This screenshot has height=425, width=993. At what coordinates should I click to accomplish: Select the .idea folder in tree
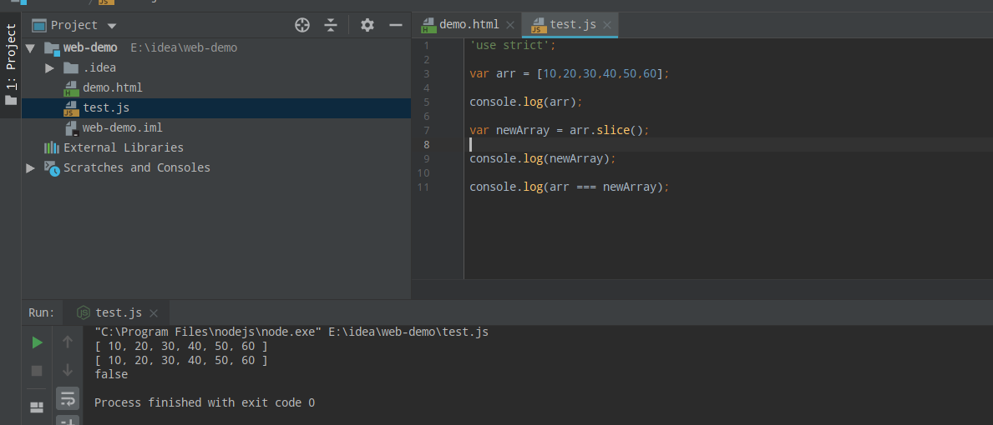(x=99, y=67)
